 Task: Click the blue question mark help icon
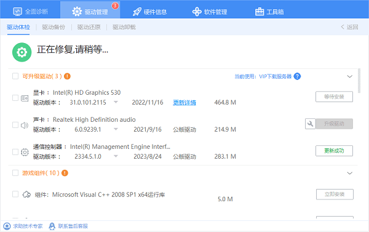click(x=297, y=76)
